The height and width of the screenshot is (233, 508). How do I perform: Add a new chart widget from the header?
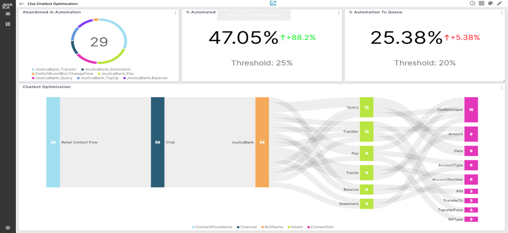[273, 3]
